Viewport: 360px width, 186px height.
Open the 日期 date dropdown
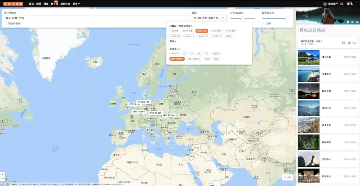pos(209,18)
